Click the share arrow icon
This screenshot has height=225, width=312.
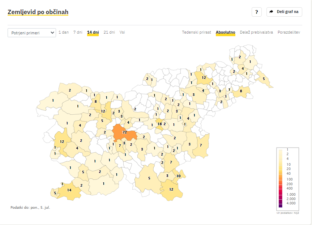tap(272, 12)
